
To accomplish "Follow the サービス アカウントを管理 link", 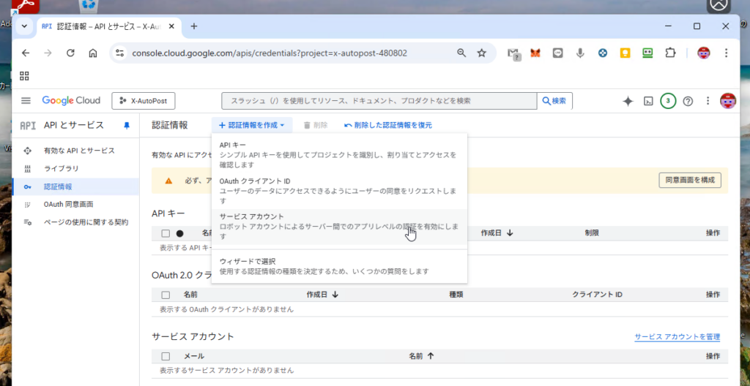I will 677,337.
